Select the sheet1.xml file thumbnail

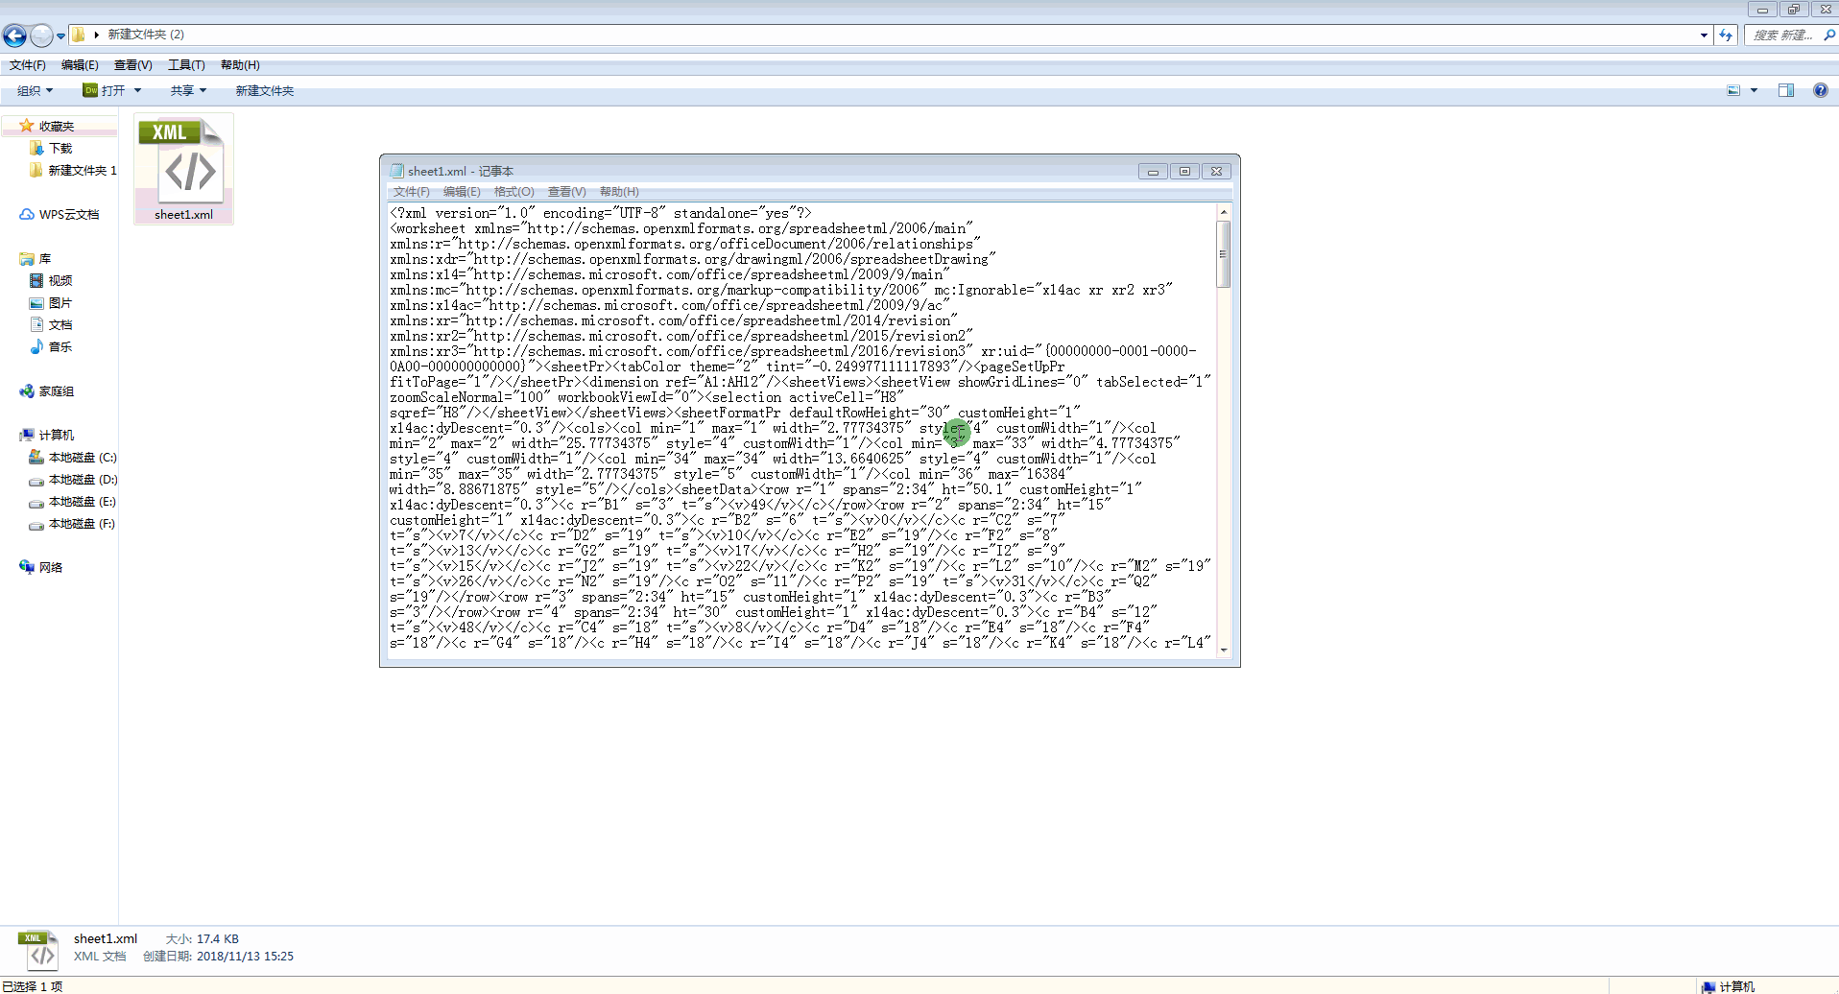pos(183,168)
